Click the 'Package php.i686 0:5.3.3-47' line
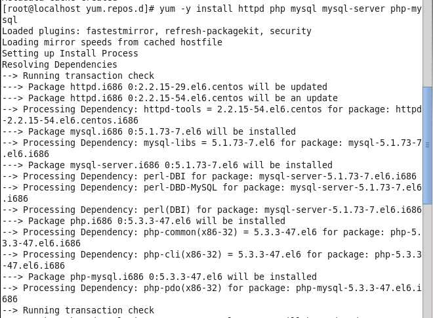The height and width of the screenshot is (318, 433). 144,221
